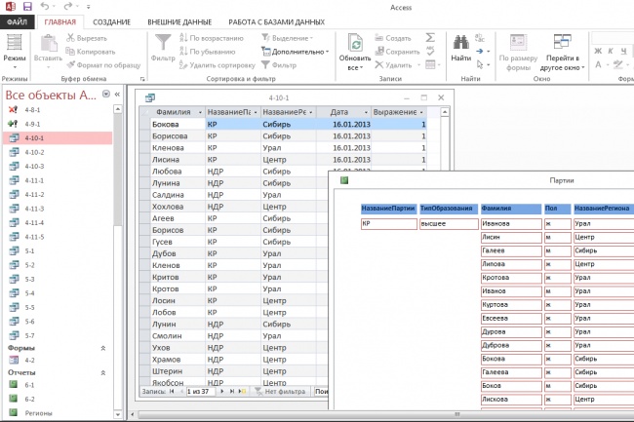The image size is (634, 422).
Task: Click ТипОбразования field with высшее
Action: click(x=449, y=224)
